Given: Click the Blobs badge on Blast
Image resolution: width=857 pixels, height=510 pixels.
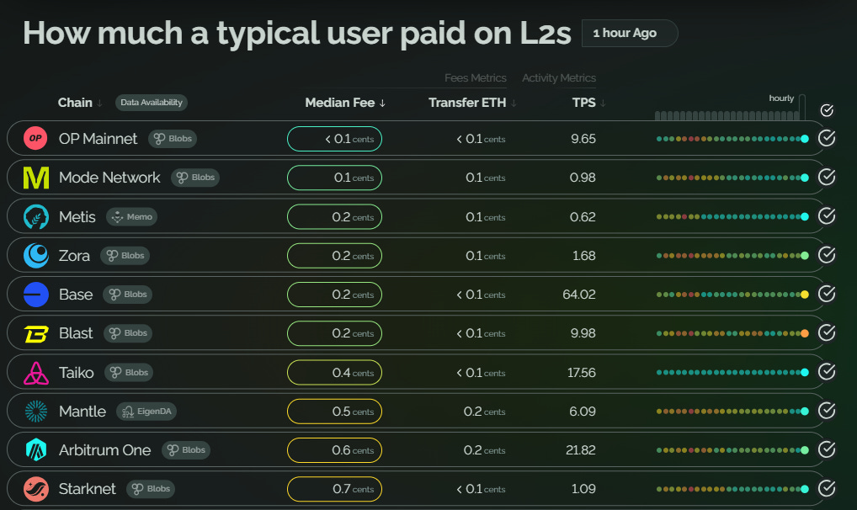Looking at the screenshot, I should [x=128, y=333].
